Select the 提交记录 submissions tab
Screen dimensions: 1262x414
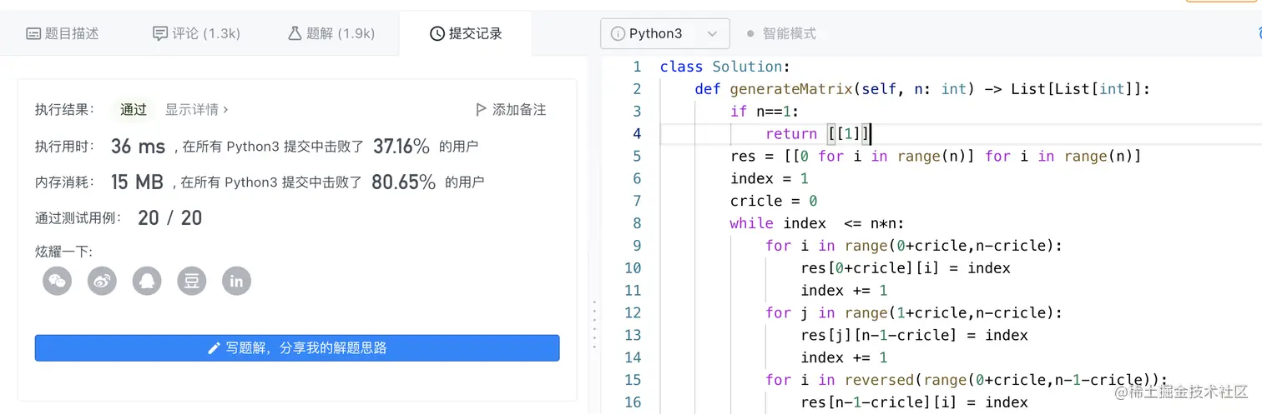[466, 33]
